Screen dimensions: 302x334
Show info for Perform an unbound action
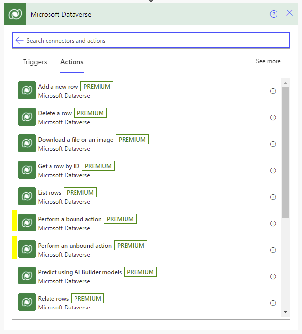click(273, 250)
